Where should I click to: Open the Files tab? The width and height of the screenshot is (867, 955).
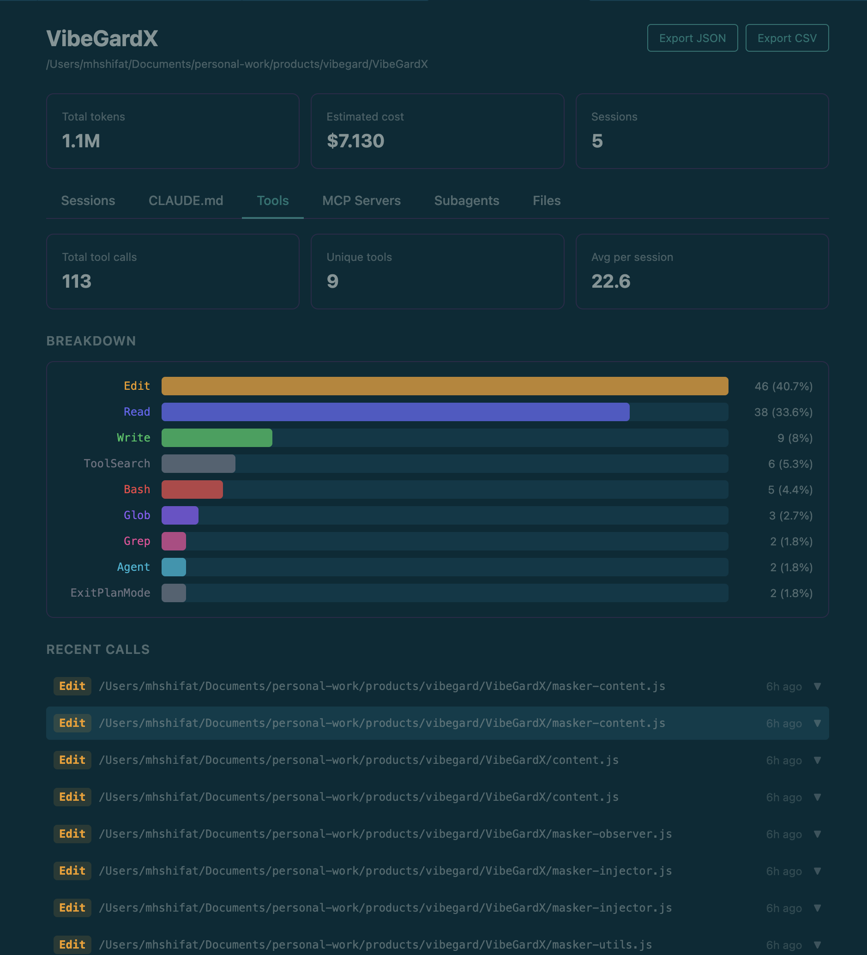pos(546,200)
